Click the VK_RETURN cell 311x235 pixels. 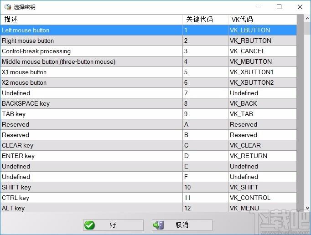tap(262, 156)
